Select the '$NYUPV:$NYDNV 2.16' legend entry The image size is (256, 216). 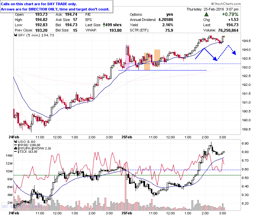34,148
